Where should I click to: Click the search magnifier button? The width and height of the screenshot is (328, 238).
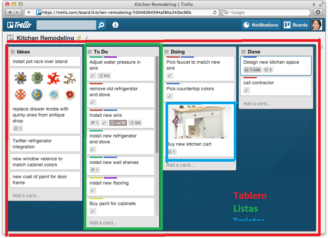[101, 25]
